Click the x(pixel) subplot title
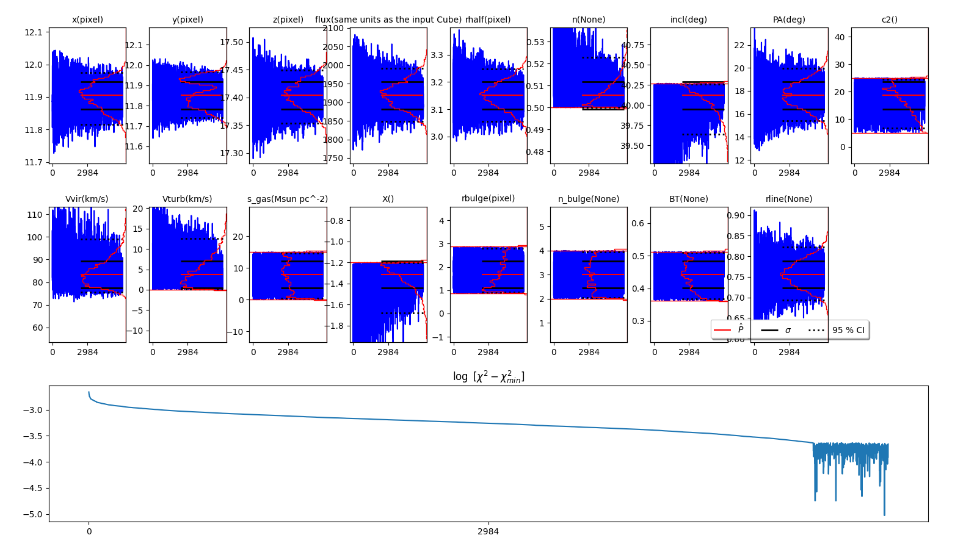The image size is (977, 549). [87, 20]
